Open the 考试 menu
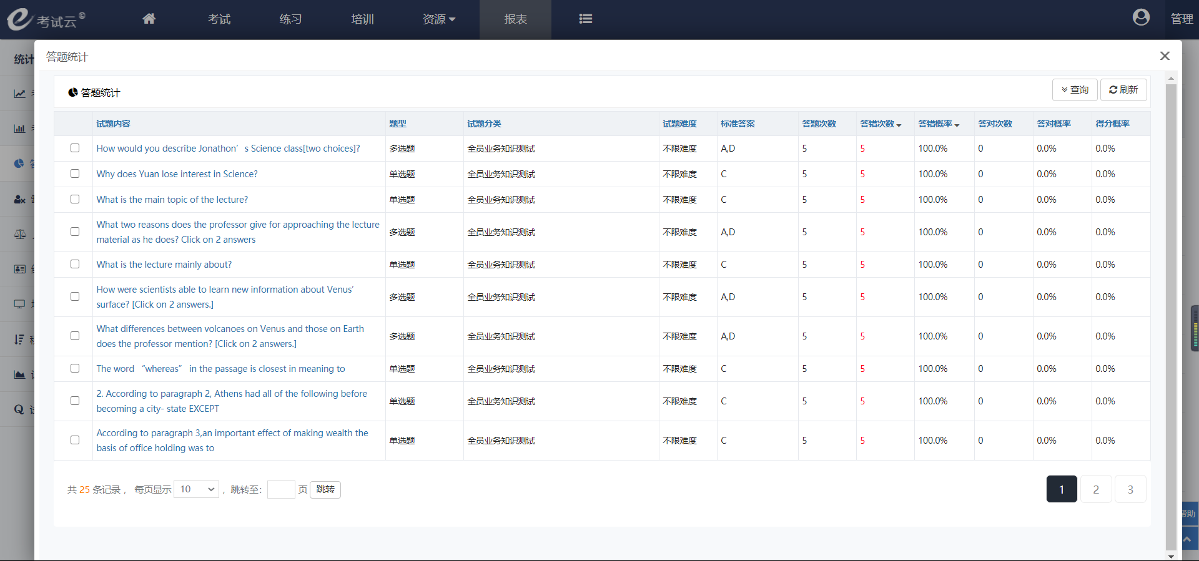1199x561 pixels. (x=219, y=19)
